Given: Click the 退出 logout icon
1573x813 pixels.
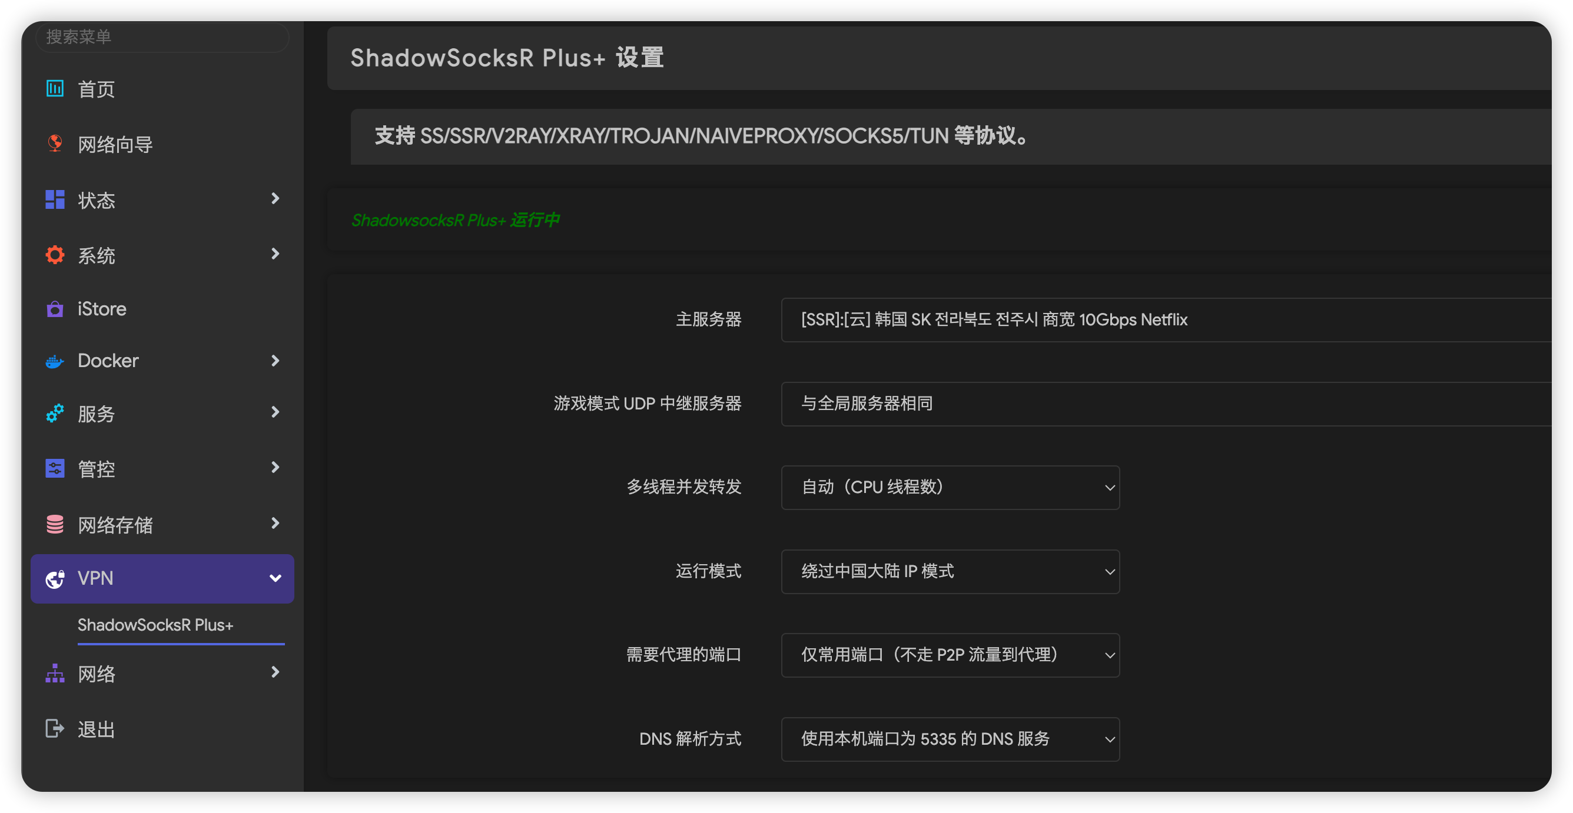Looking at the screenshot, I should (x=55, y=728).
